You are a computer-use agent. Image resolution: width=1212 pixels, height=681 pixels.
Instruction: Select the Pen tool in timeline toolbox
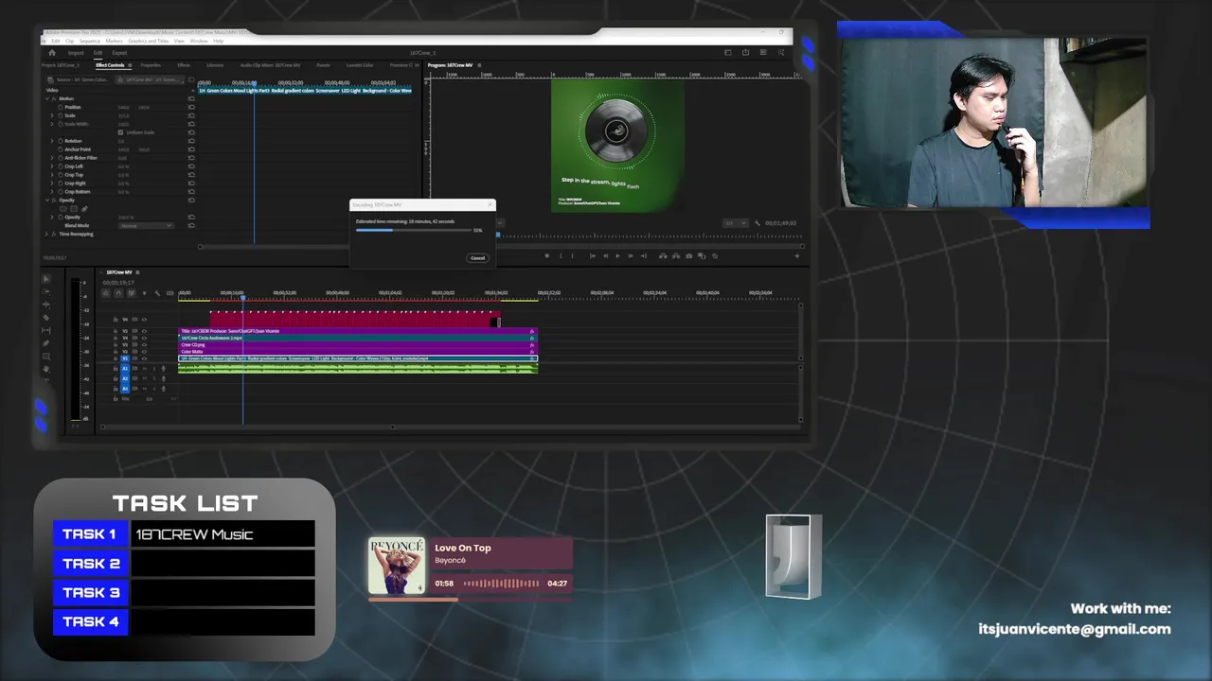[46, 342]
